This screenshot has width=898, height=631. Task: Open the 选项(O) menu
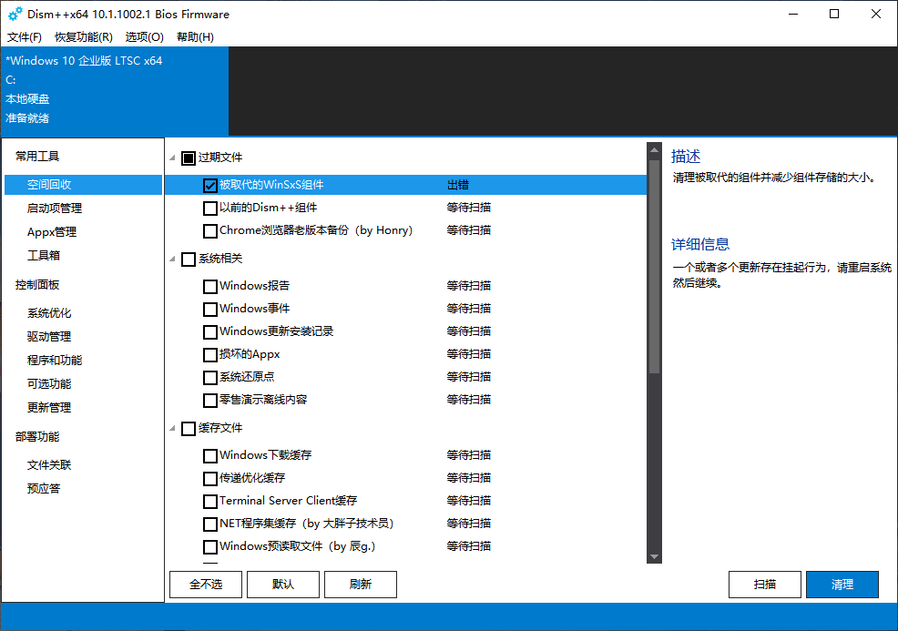click(x=144, y=36)
